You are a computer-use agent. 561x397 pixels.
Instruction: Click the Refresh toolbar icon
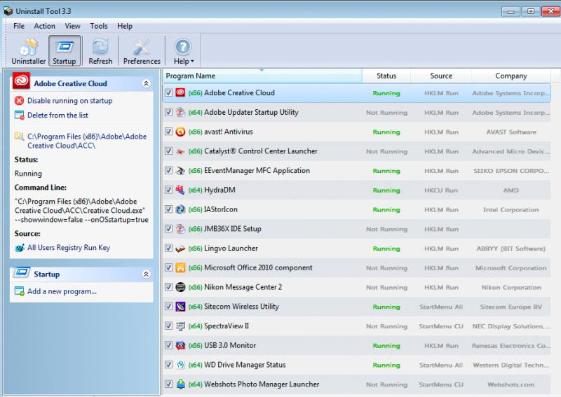tap(100, 51)
